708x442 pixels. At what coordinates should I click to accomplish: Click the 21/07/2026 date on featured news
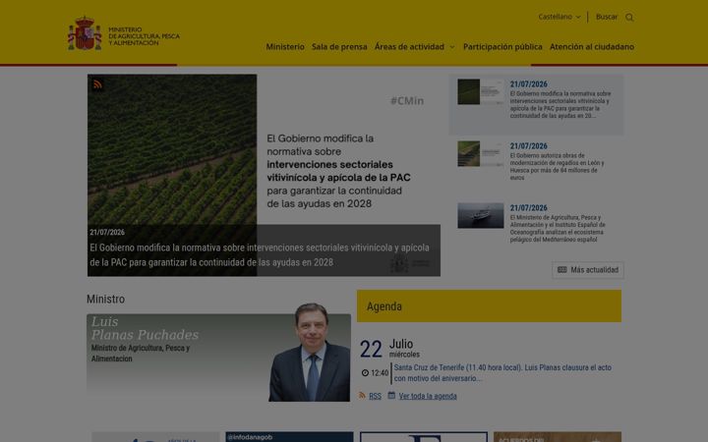point(107,232)
